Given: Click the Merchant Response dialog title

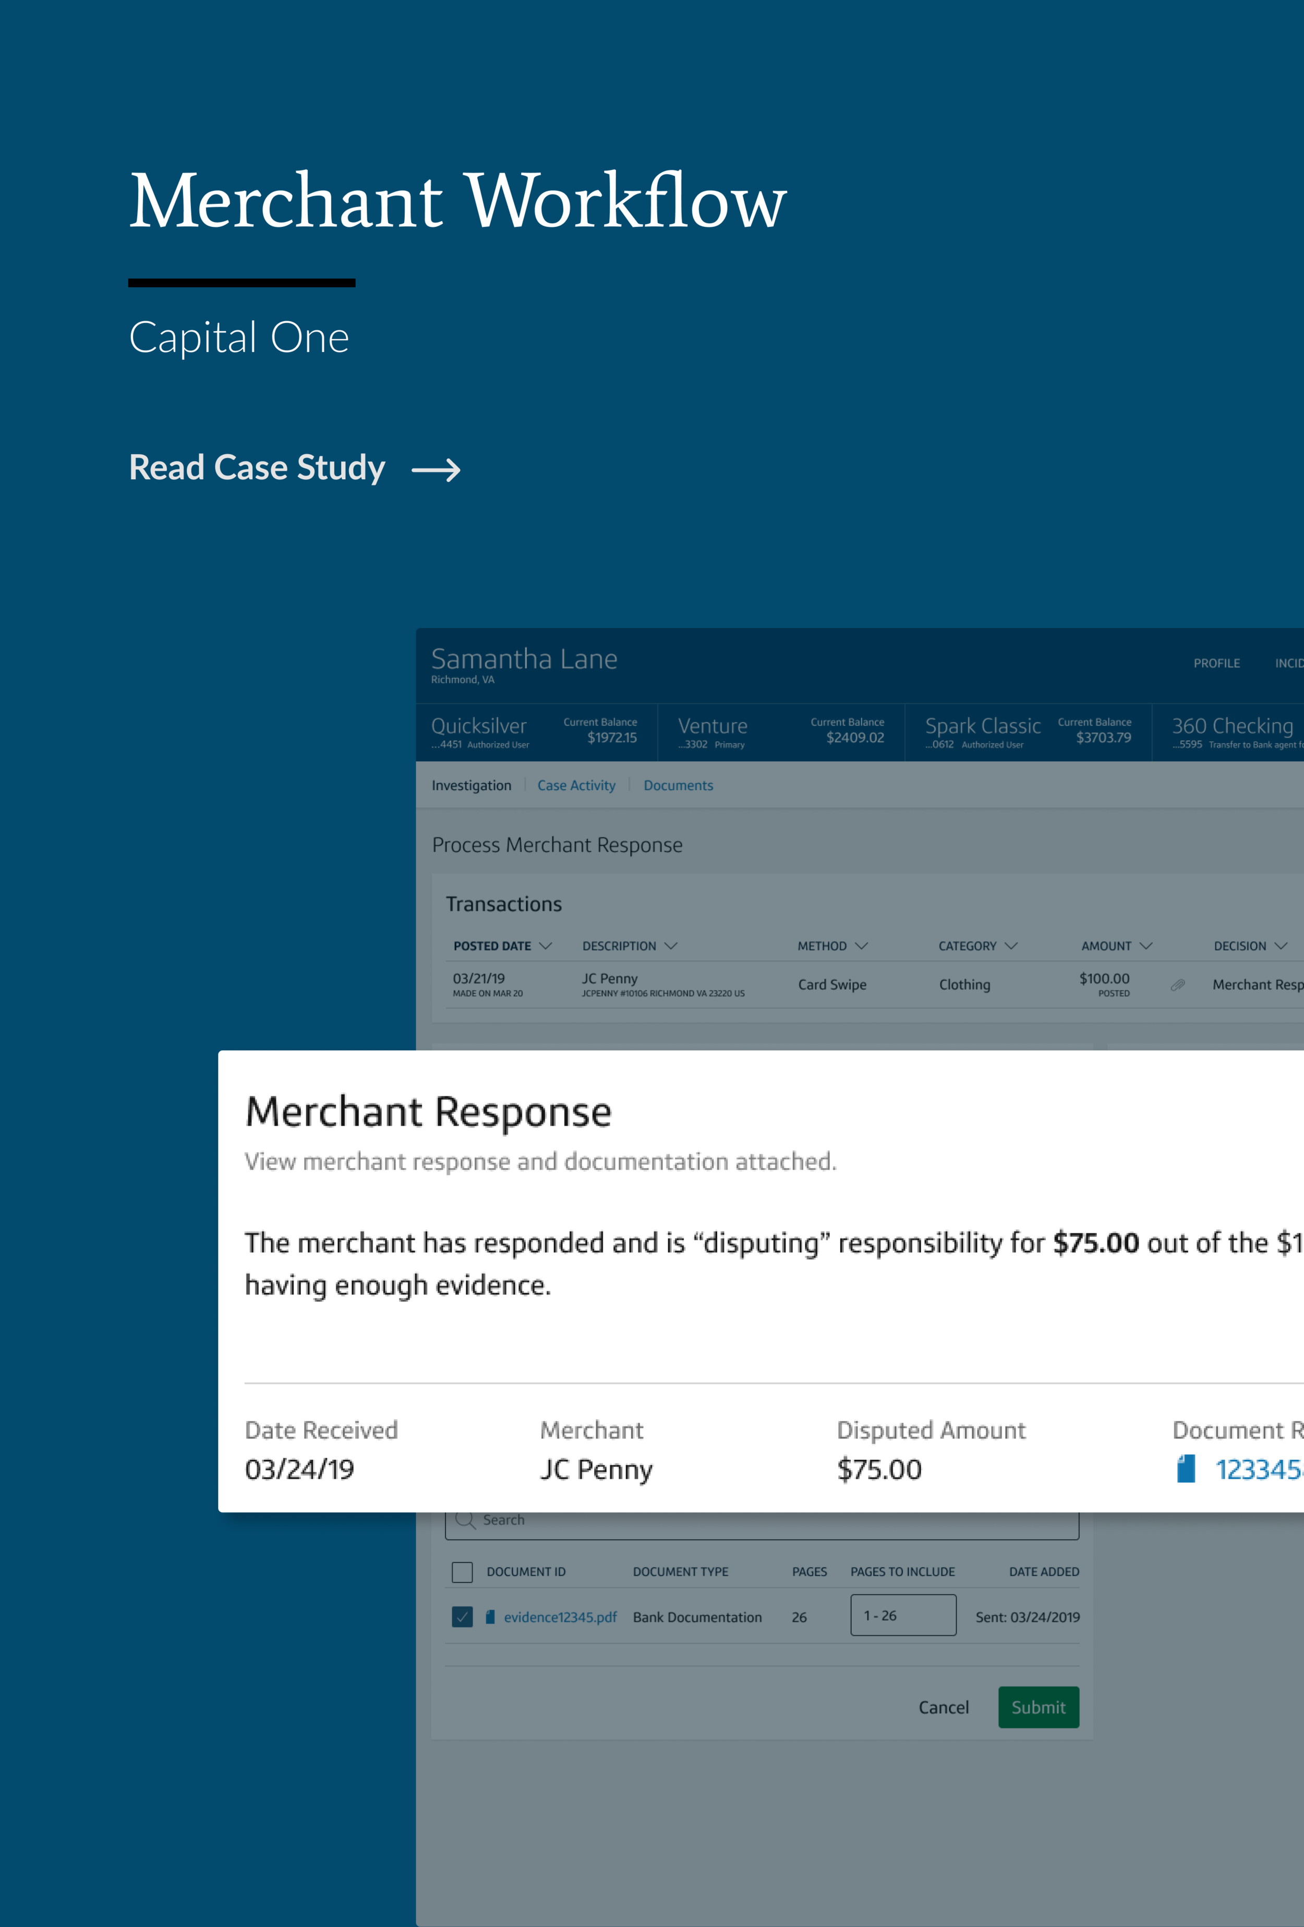Looking at the screenshot, I should [x=428, y=1112].
